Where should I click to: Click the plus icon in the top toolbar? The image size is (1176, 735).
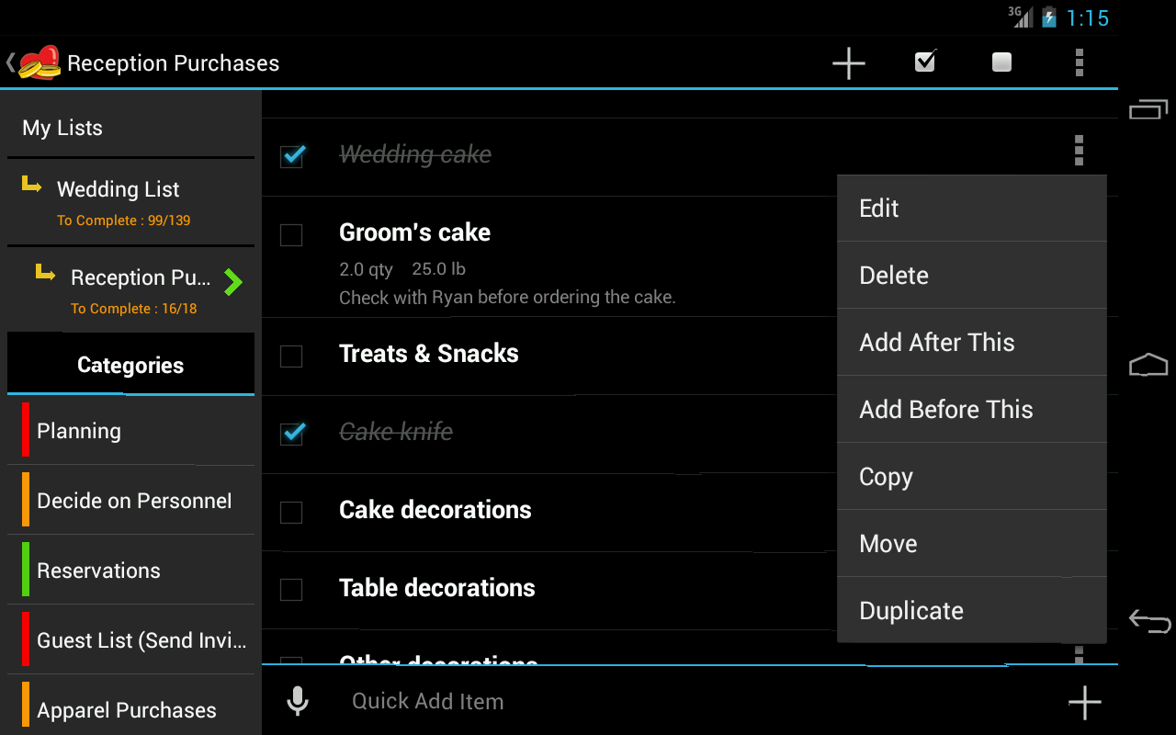point(848,62)
